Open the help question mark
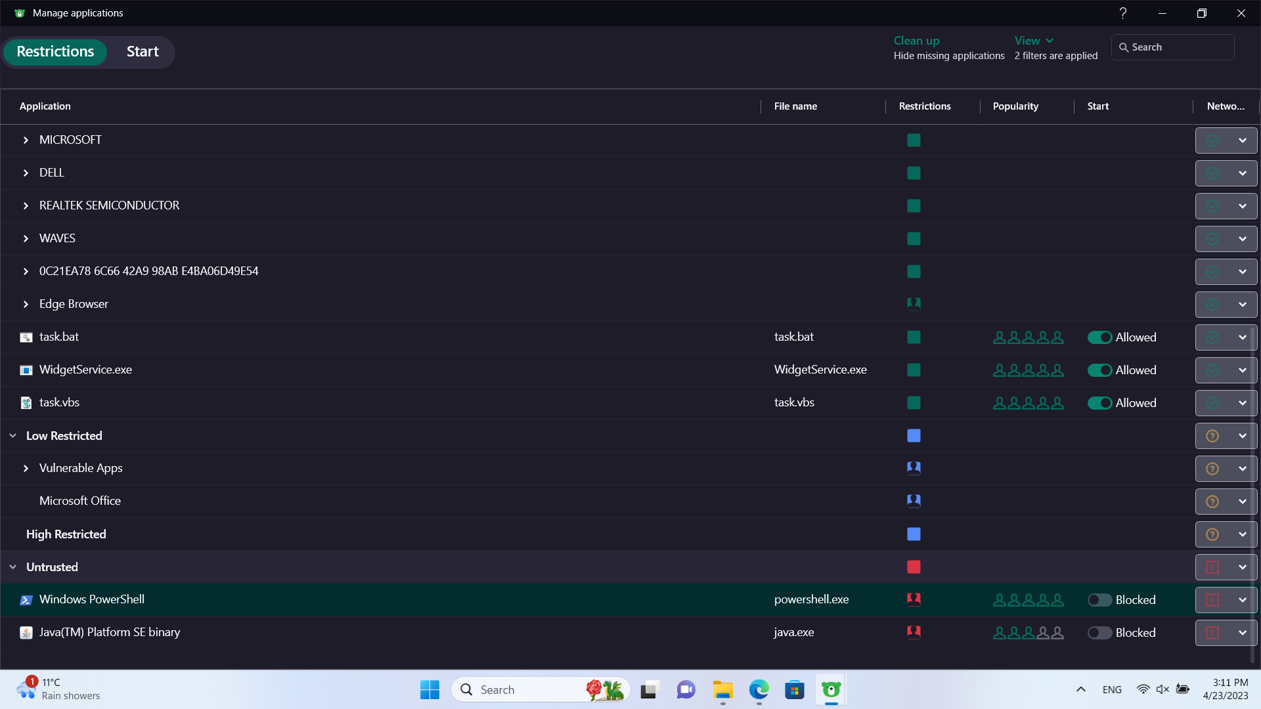The height and width of the screenshot is (709, 1261). pyautogui.click(x=1123, y=13)
